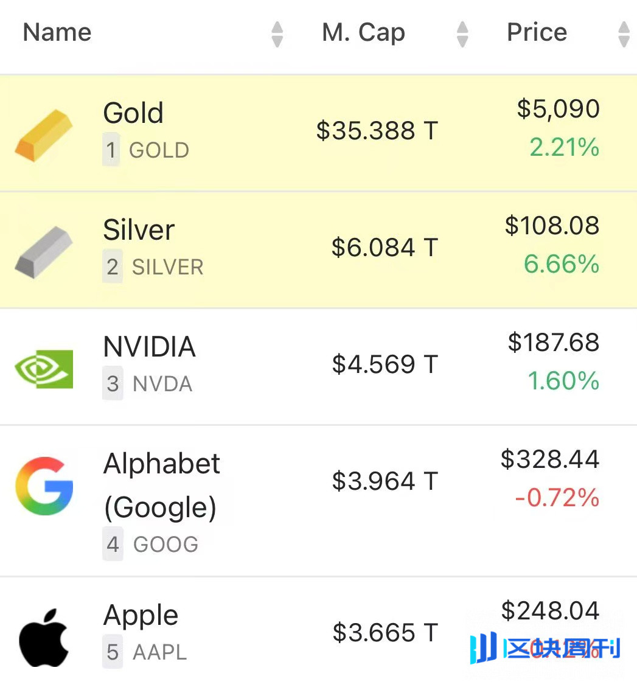Sort the table by Name arrows
Screen dimensions: 637x690
(277, 34)
